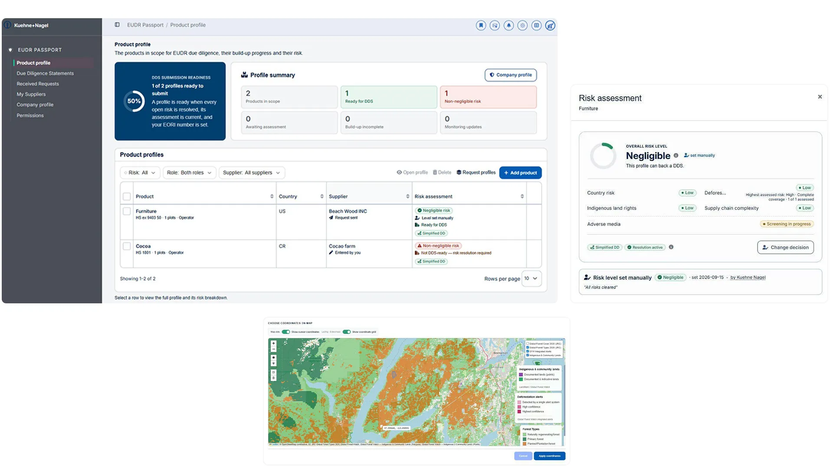The height and width of the screenshot is (468, 833).
Task: Select the place marker tool on the map
Action: tap(273, 364)
